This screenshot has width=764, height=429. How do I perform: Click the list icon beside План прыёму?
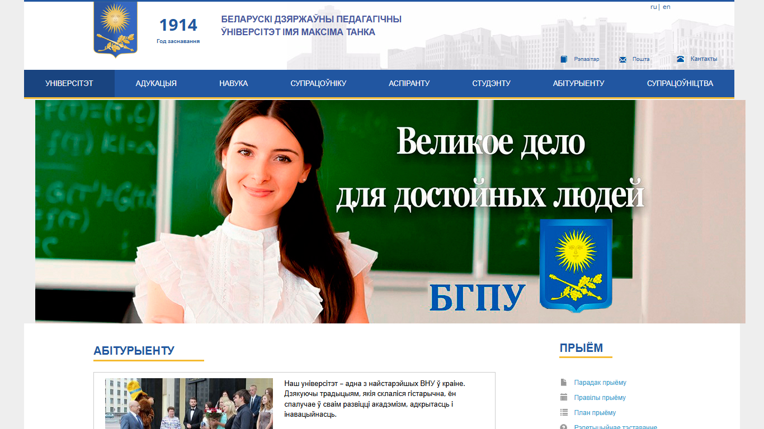(x=564, y=412)
